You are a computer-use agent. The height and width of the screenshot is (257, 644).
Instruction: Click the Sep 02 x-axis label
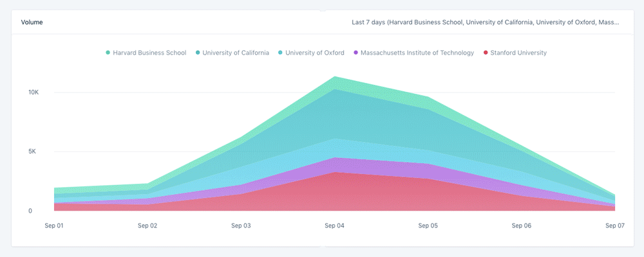pyautogui.click(x=148, y=226)
